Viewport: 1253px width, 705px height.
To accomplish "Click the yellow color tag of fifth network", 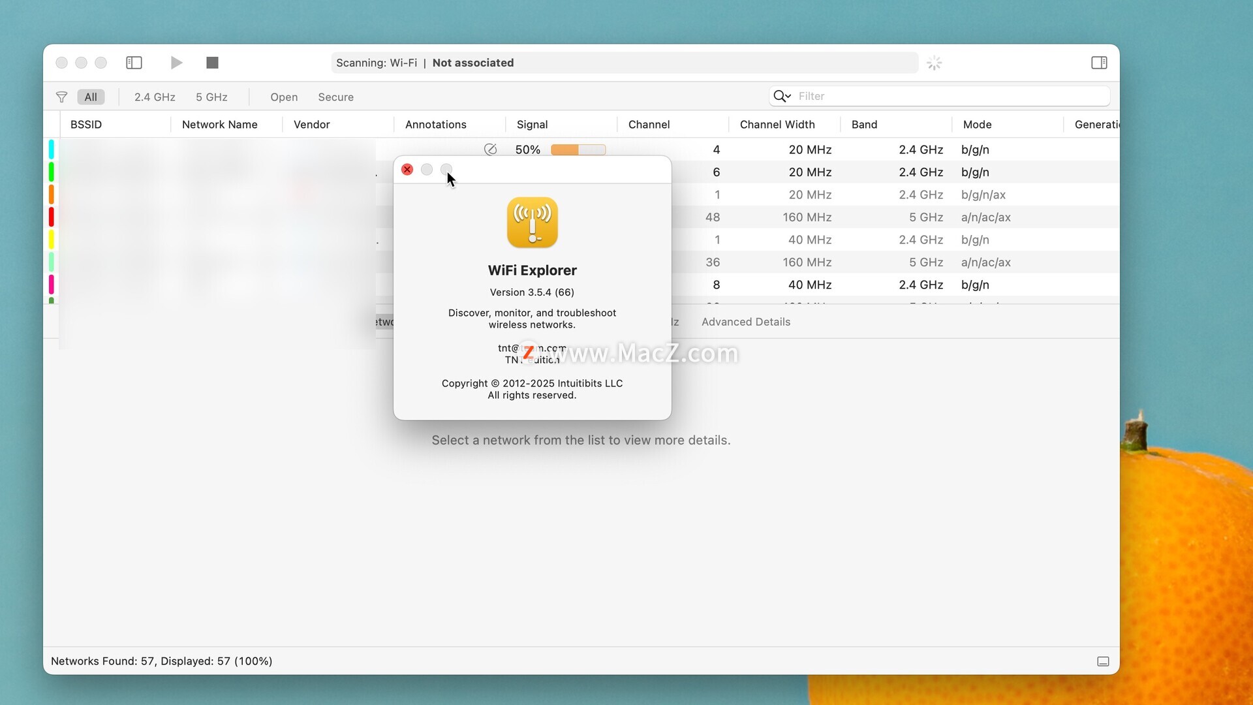I will coord(51,240).
